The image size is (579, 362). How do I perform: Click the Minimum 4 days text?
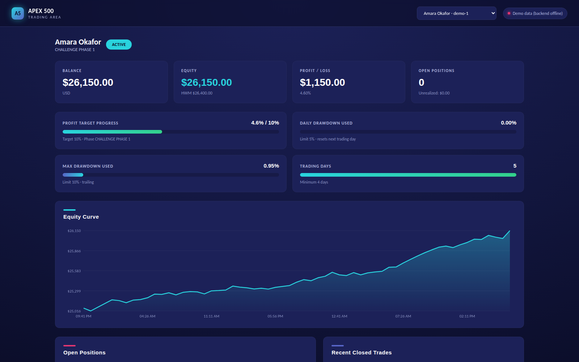[x=314, y=182]
